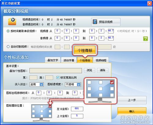This screenshot has height=125, width=153.
Task: Click the 视频源总时间 label text
Action: pyautogui.click(x=32, y=20)
